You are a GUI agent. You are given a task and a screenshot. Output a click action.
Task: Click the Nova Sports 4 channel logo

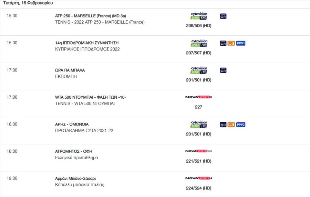199,178
